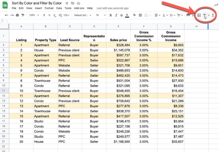The width and height of the screenshot is (219, 152).
Task: Redo the last action
Action: click(12, 15)
